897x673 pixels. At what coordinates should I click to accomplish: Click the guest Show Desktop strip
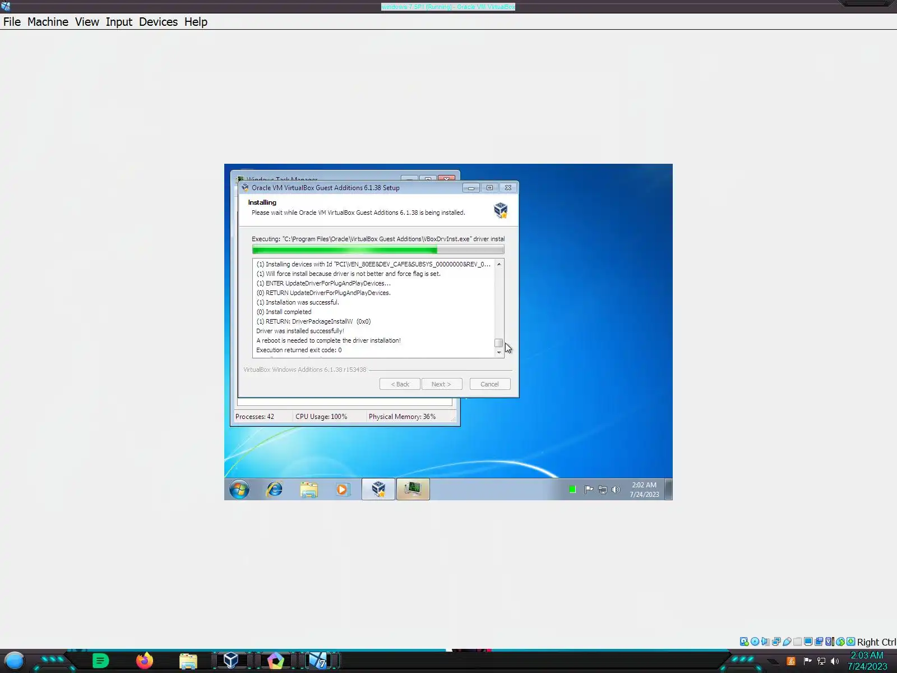pyautogui.click(x=668, y=490)
